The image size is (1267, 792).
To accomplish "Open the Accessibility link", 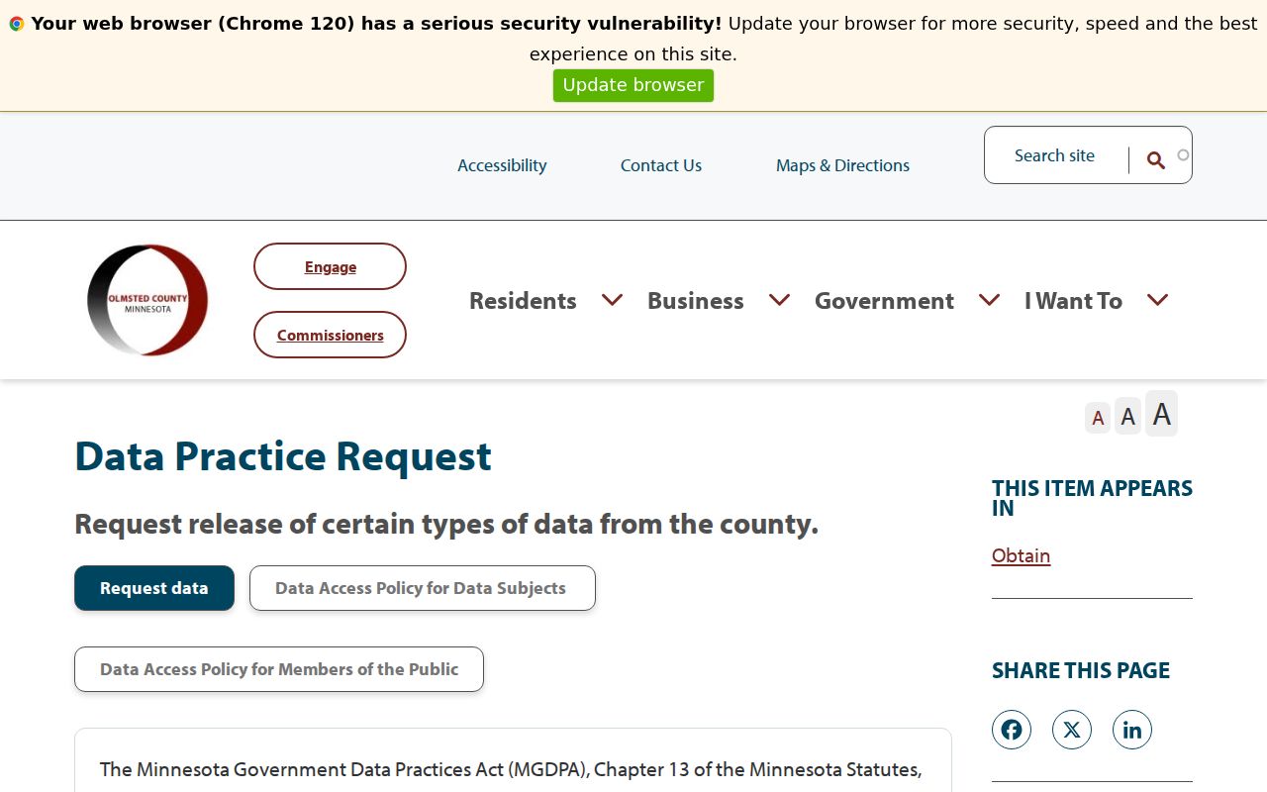I will pyautogui.click(x=502, y=165).
